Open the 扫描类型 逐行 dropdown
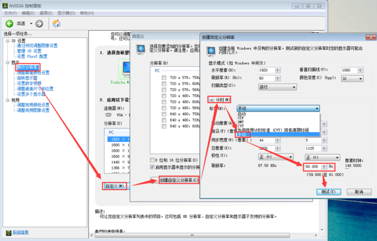The image size is (377, 241). (x=277, y=87)
